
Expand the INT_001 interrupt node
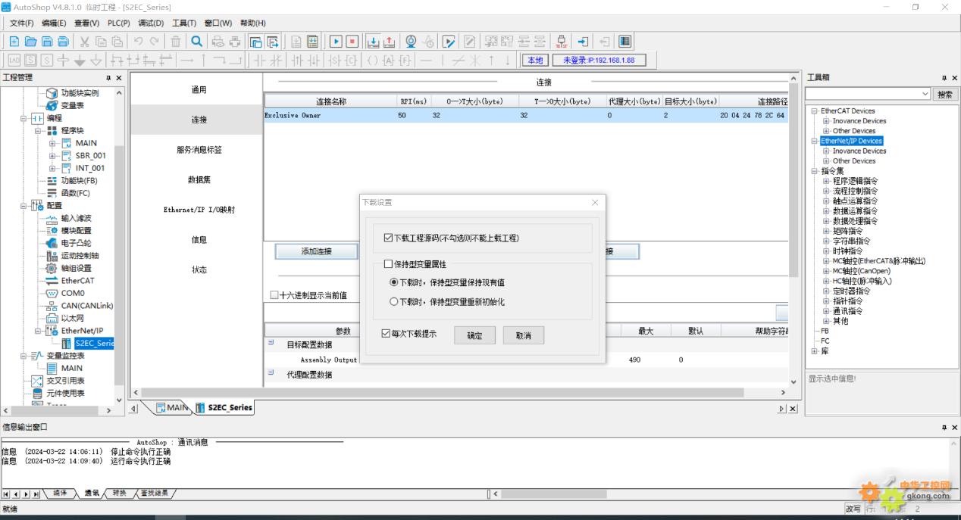53,168
